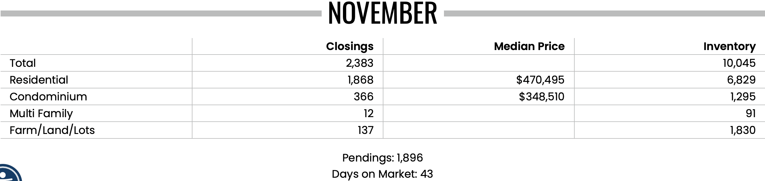Select residential closings value 1,868
The height and width of the screenshot is (181, 765).
pos(360,80)
